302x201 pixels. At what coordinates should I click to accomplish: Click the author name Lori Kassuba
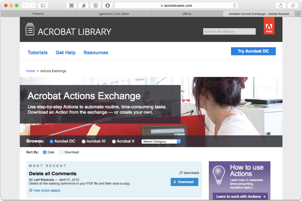44,180
